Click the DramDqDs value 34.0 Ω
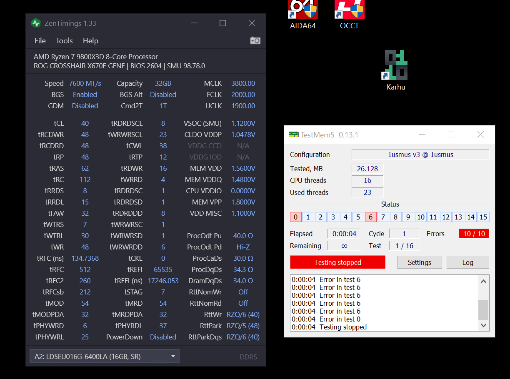This screenshot has width=510, height=379. 243,281
